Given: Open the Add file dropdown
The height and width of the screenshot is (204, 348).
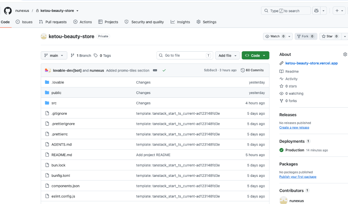Looking at the screenshot, I should 227,55.
